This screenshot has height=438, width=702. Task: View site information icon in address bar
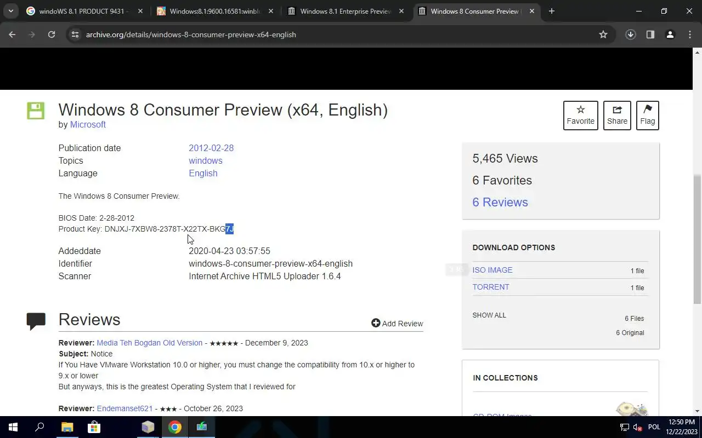75,34
